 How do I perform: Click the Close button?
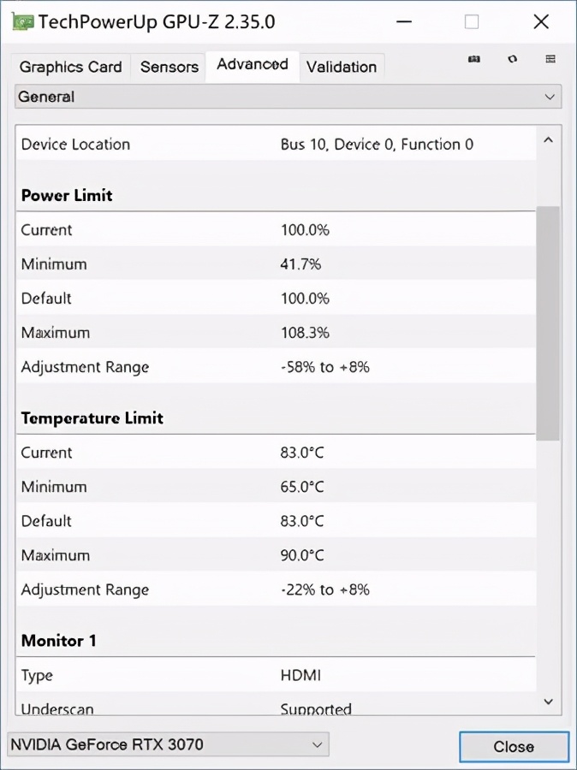point(514,747)
